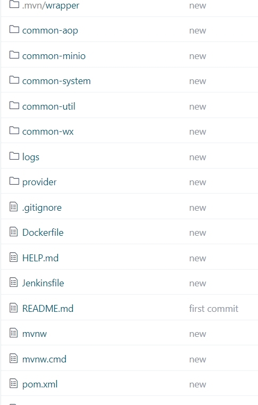
Task: Open the common-wx directory
Action: click(48, 132)
